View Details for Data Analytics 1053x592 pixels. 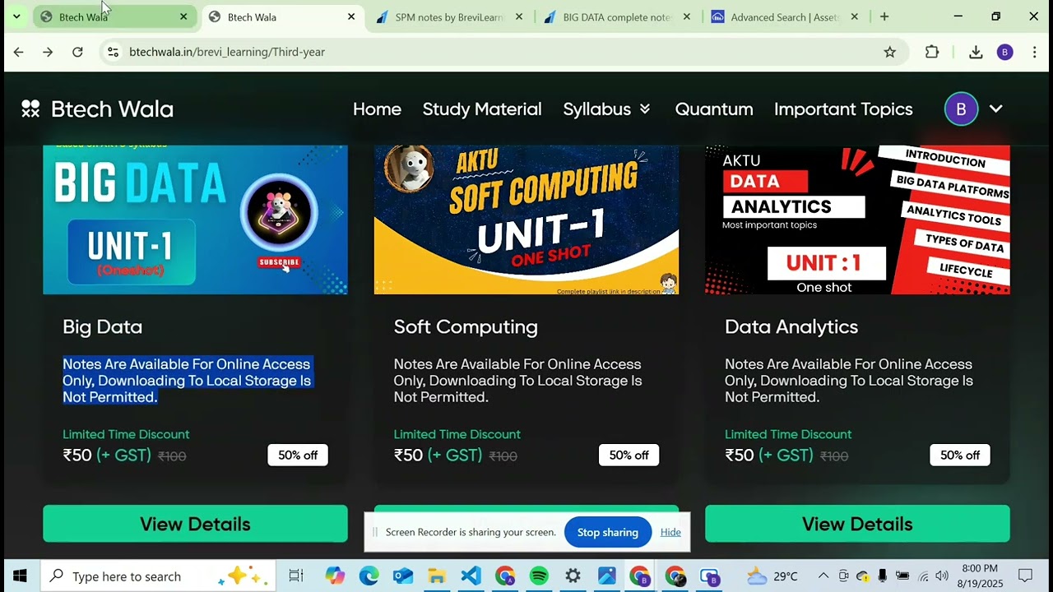[x=857, y=524]
